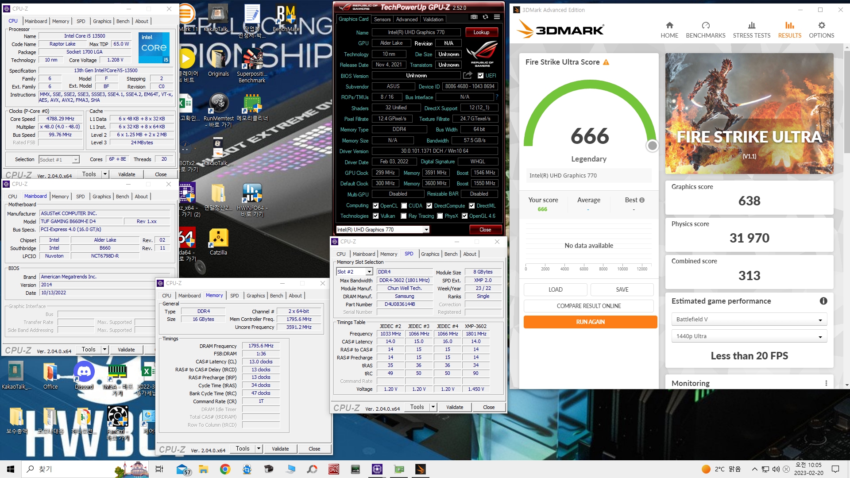
Task: Open the GPU-Z hamburger menu icon
Action: click(497, 17)
